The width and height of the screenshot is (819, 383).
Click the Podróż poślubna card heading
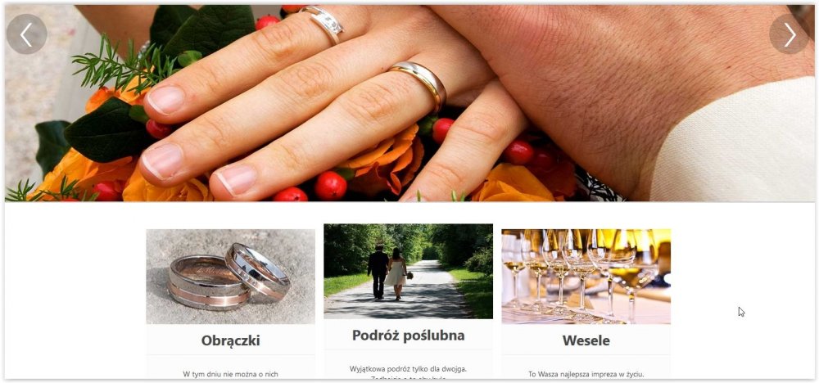(408, 335)
